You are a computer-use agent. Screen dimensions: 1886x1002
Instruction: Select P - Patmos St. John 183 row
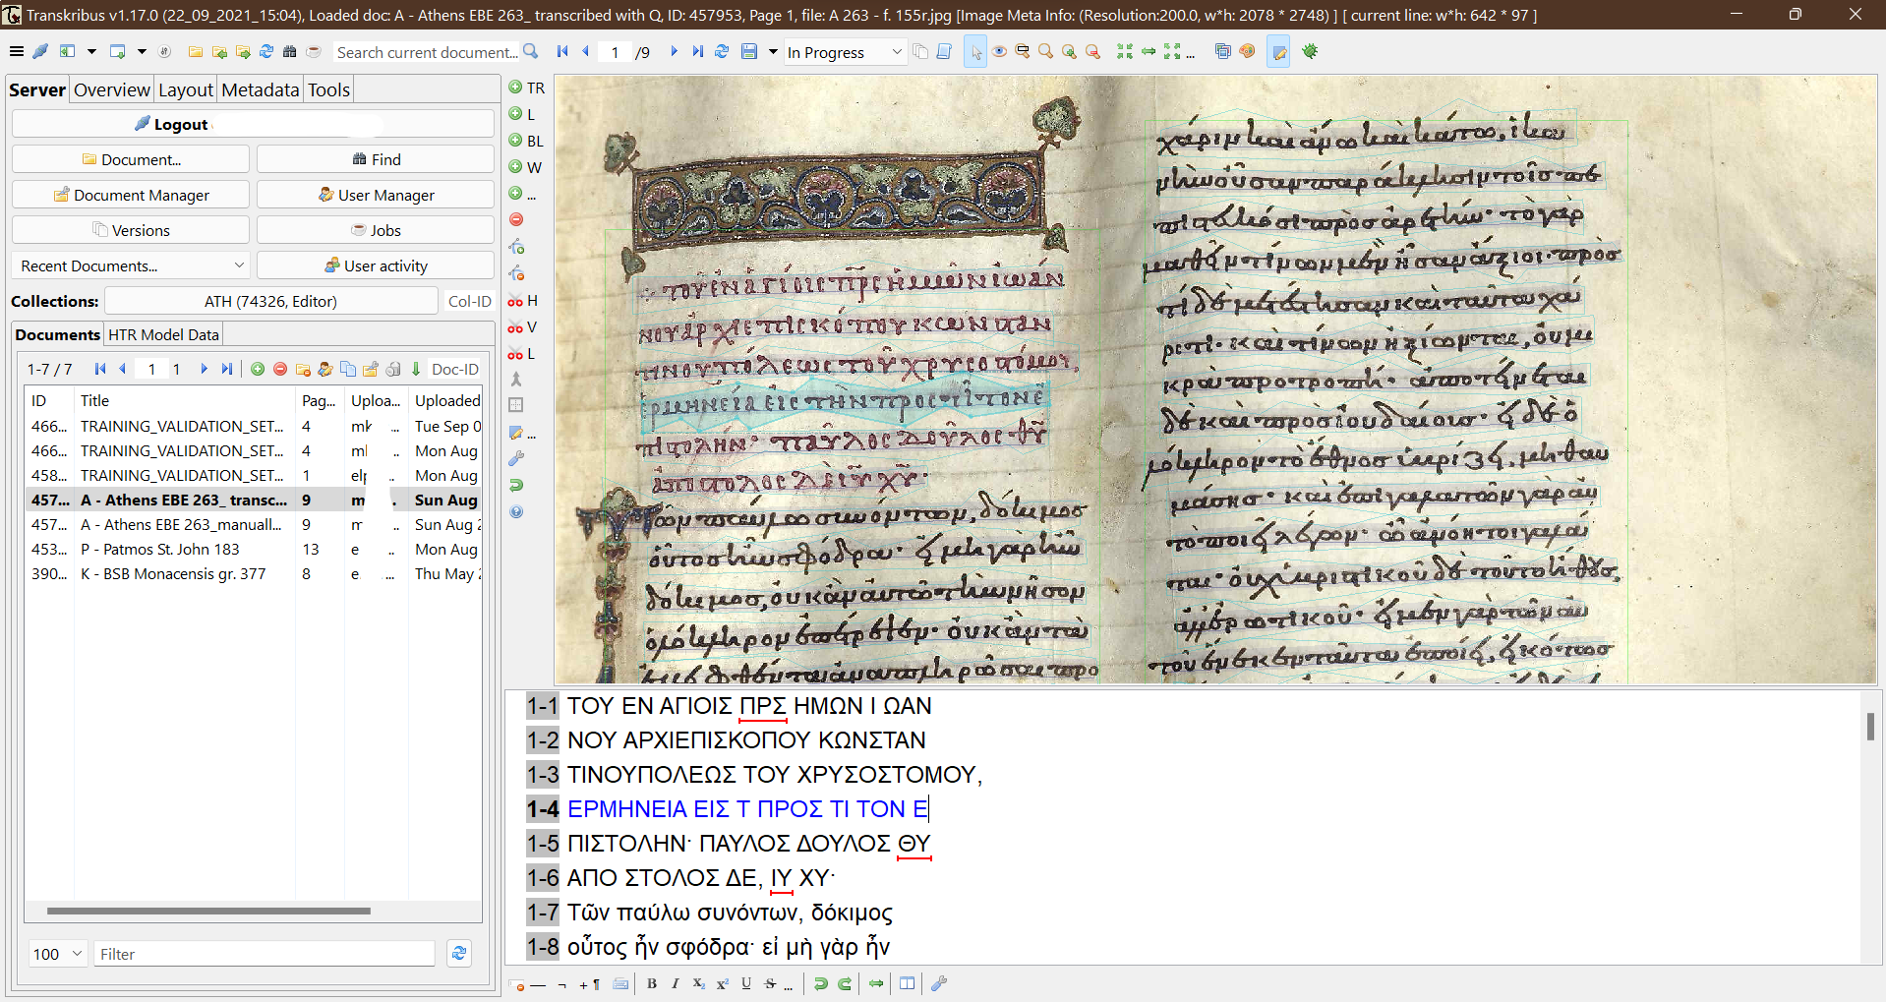[x=254, y=549]
